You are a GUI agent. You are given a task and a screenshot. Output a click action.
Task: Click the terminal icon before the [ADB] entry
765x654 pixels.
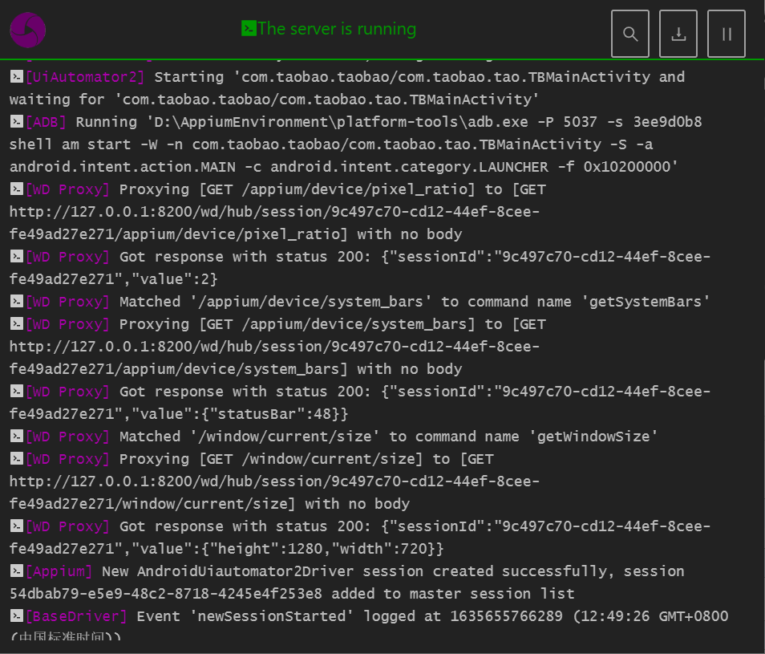pyautogui.click(x=16, y=122)
